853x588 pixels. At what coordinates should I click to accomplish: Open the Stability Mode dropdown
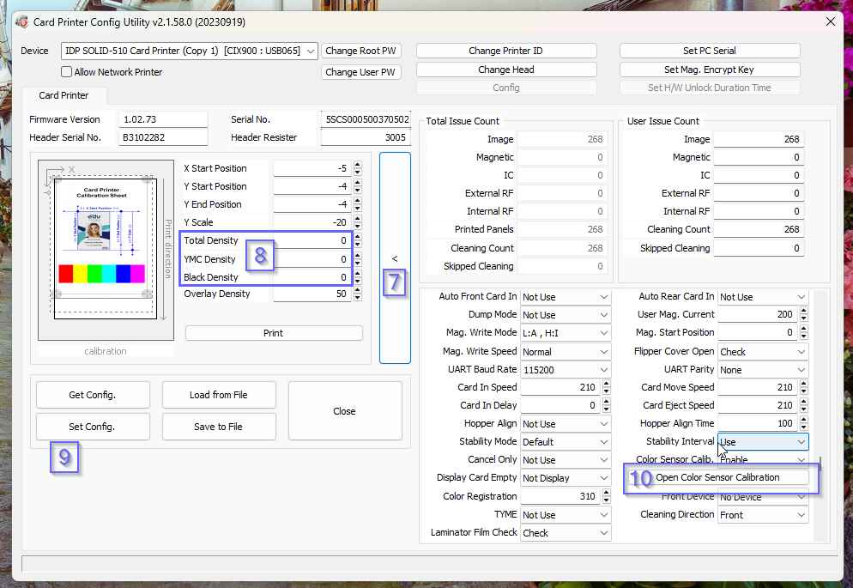pos(566,442)
